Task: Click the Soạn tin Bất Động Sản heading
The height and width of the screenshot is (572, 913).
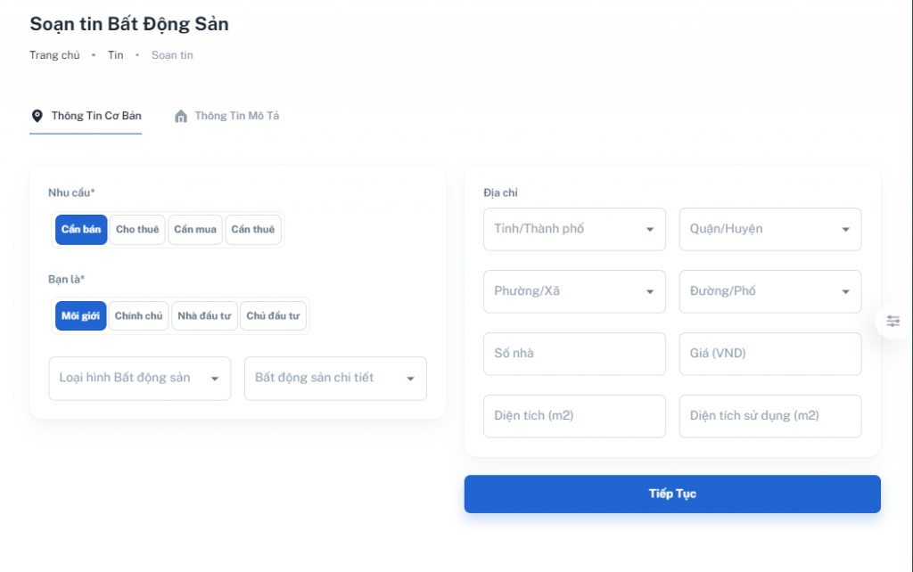Action: coord(129,24)
